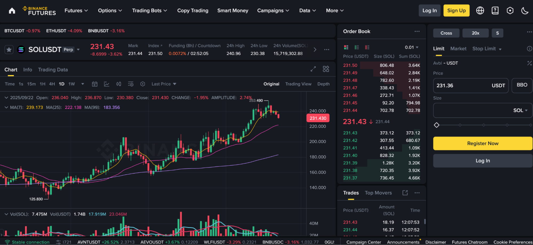Show sell orders only in the order book
Viewport: 533px width, 245px height.
click(x=367, y=48)
